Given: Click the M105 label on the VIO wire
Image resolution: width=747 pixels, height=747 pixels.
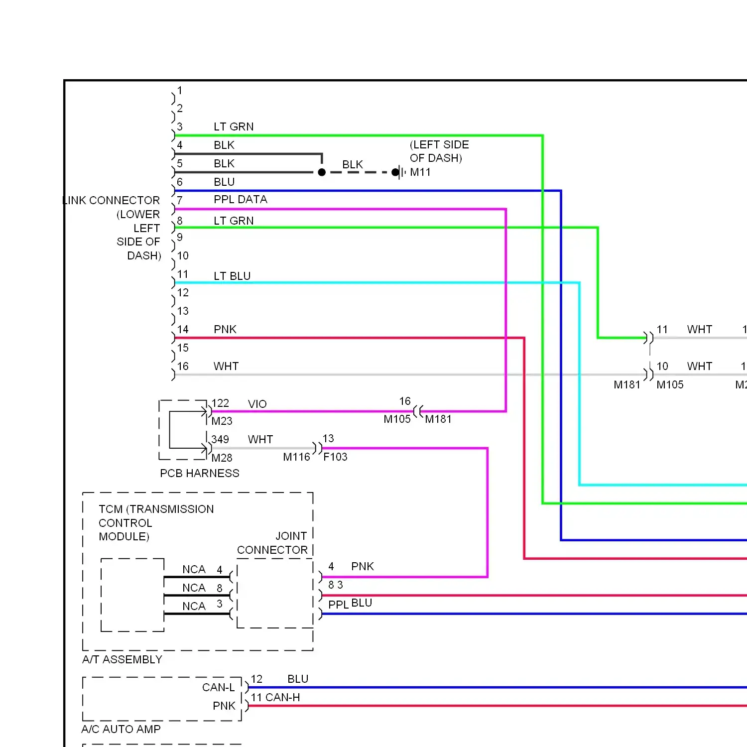Looking at the screenshot, I should coord(397,419).
